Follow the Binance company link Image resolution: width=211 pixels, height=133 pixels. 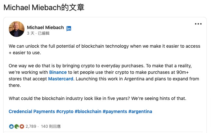58,72
